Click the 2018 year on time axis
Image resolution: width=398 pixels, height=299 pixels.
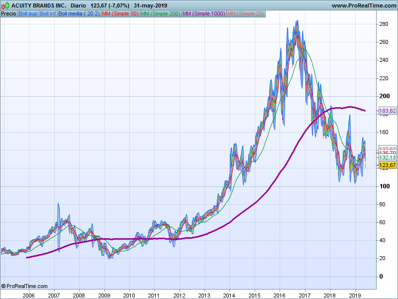(330, 296)
